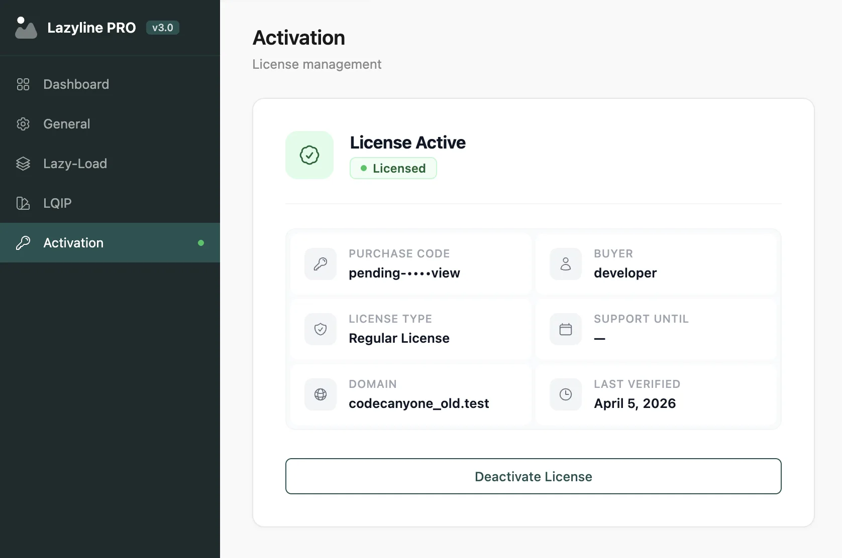Click the Dashboard grid icon
The height and width of the screenshot is (558, 842).
point(23,84)
